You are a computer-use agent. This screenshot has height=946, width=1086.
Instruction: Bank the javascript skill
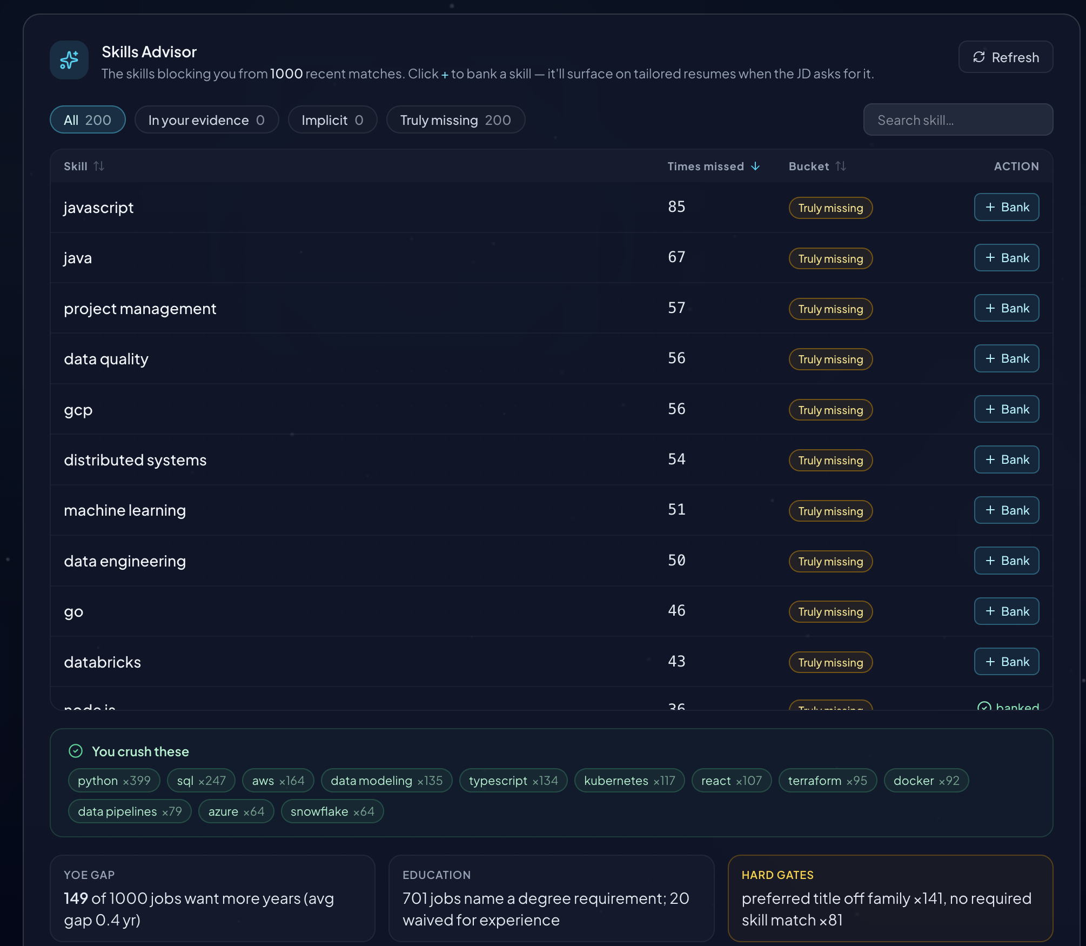coord(1007,207)
